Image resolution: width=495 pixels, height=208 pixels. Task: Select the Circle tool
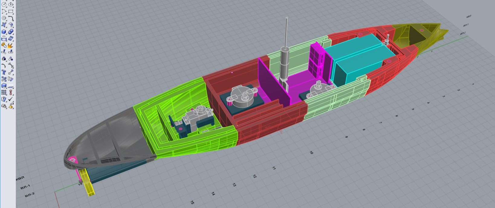point(4,5)
